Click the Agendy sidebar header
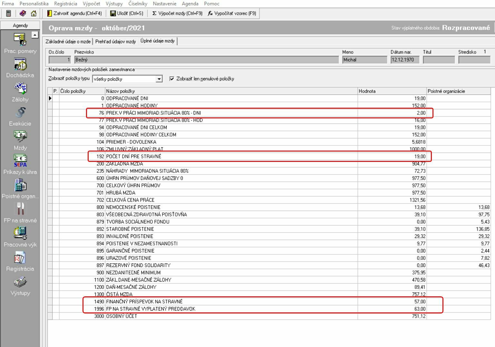Screen dimensions: 495x347 click(20, 25)
